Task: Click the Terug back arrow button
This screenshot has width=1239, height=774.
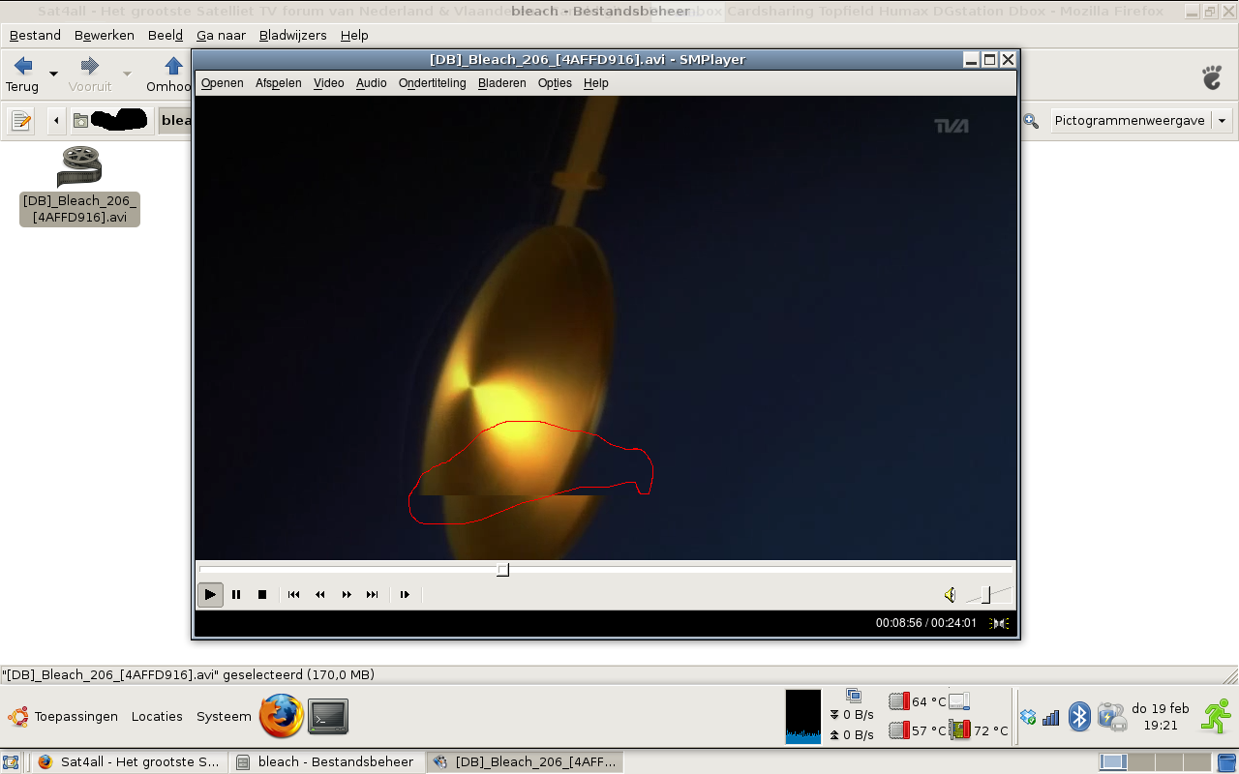Action: [x=22, y=74]
